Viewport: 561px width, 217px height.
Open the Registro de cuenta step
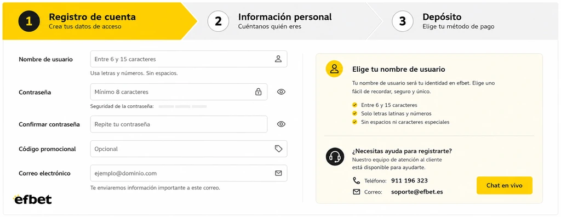100,21
